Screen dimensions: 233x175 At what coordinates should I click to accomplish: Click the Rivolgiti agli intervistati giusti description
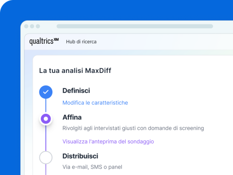coord(133,128)
